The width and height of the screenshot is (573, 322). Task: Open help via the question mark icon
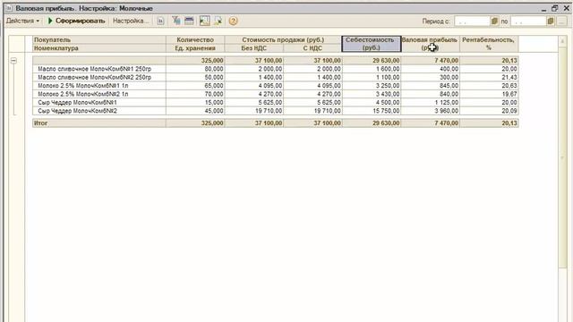coord(233,21)
